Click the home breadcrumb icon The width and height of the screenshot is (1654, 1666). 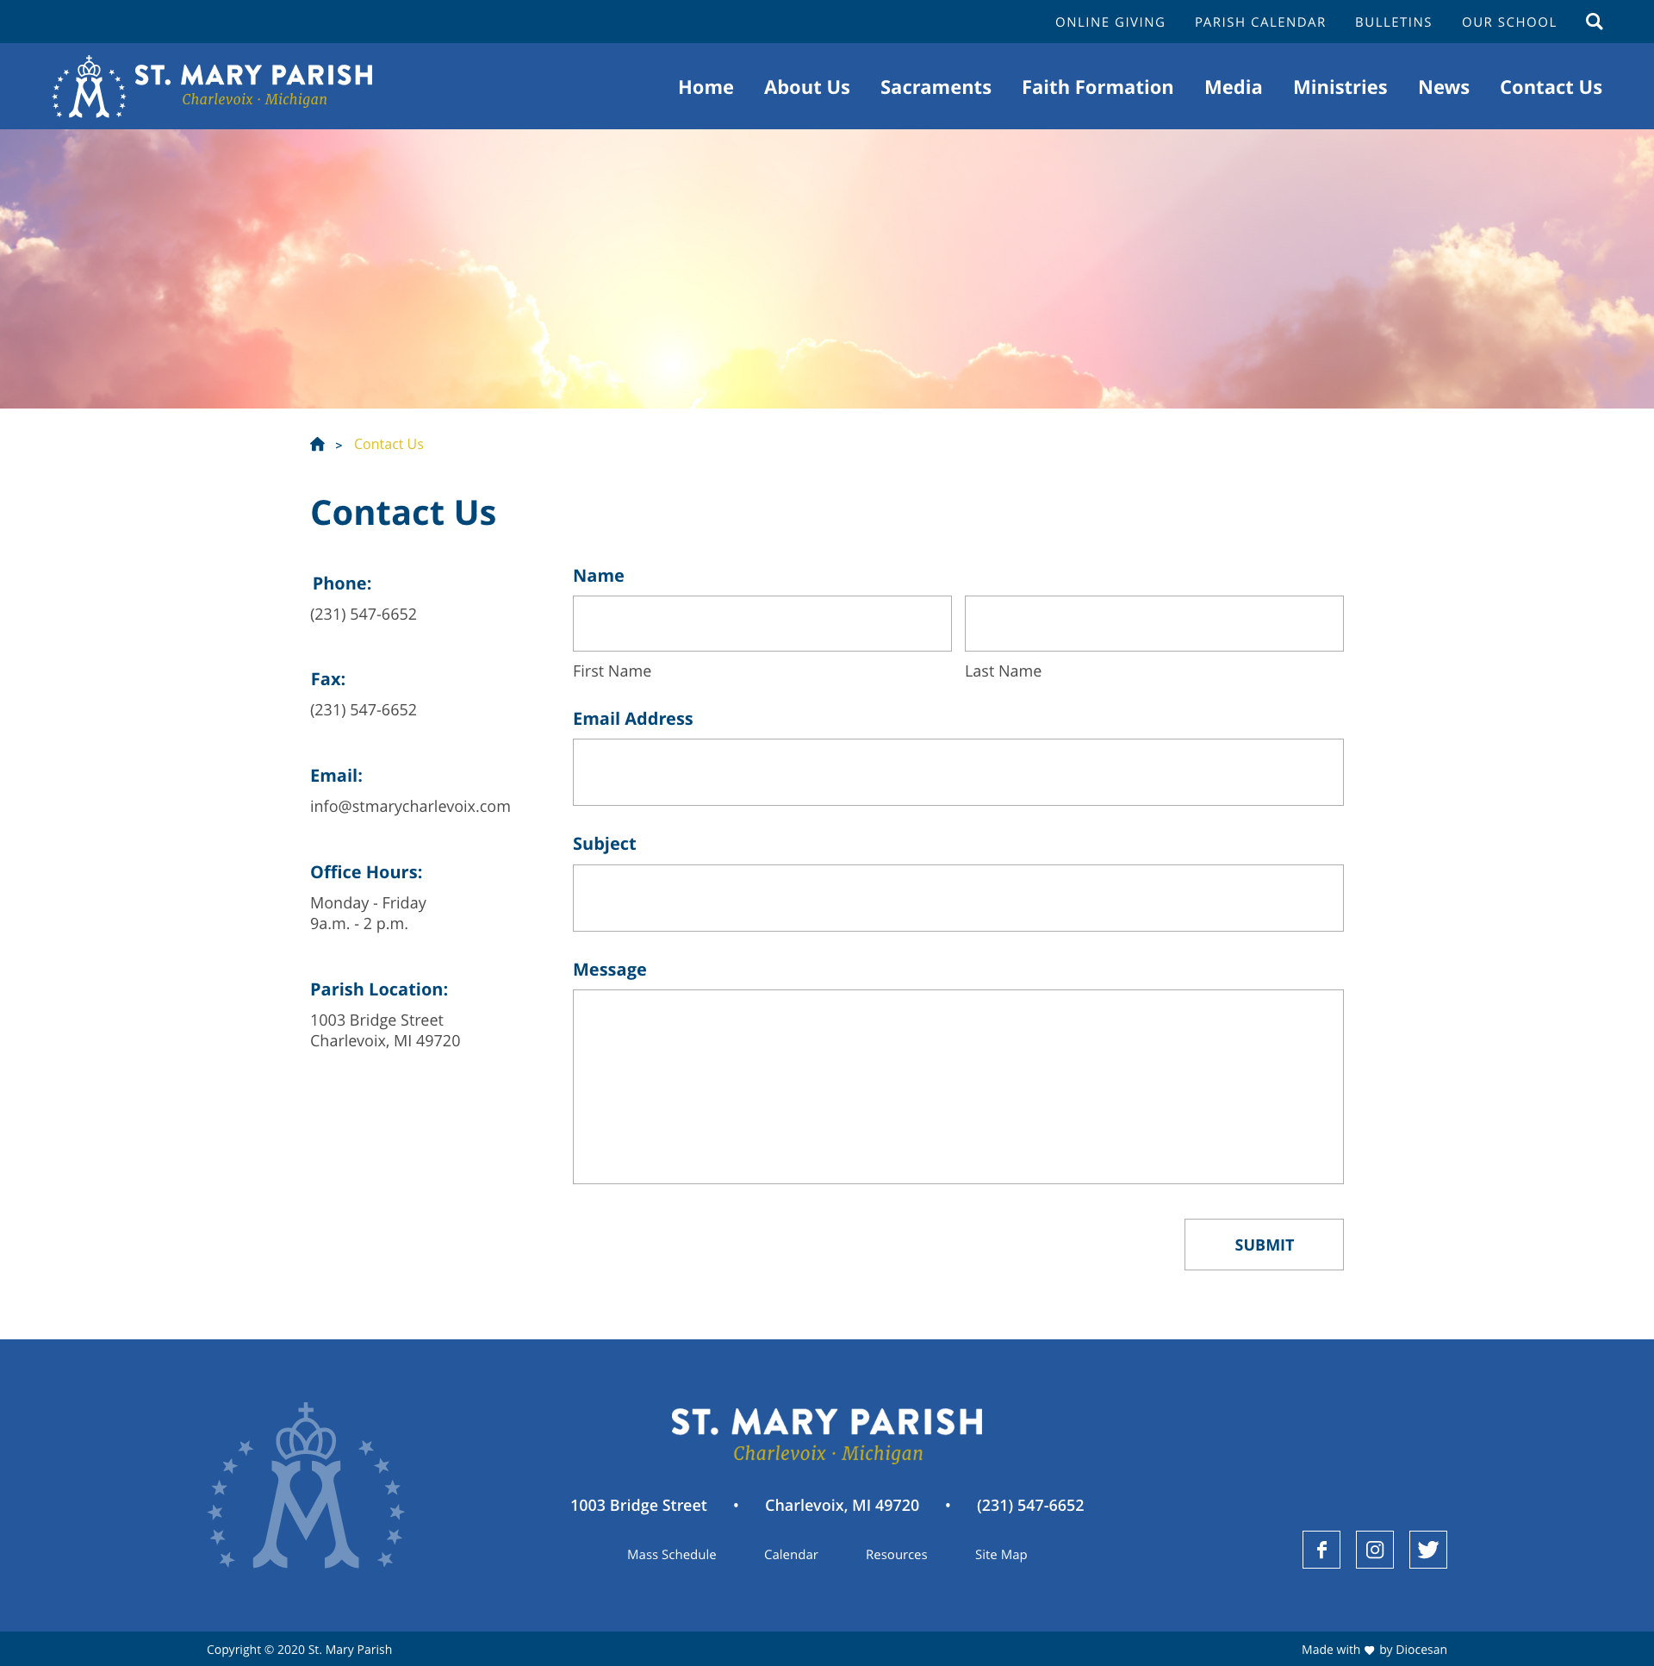[317, 444]
